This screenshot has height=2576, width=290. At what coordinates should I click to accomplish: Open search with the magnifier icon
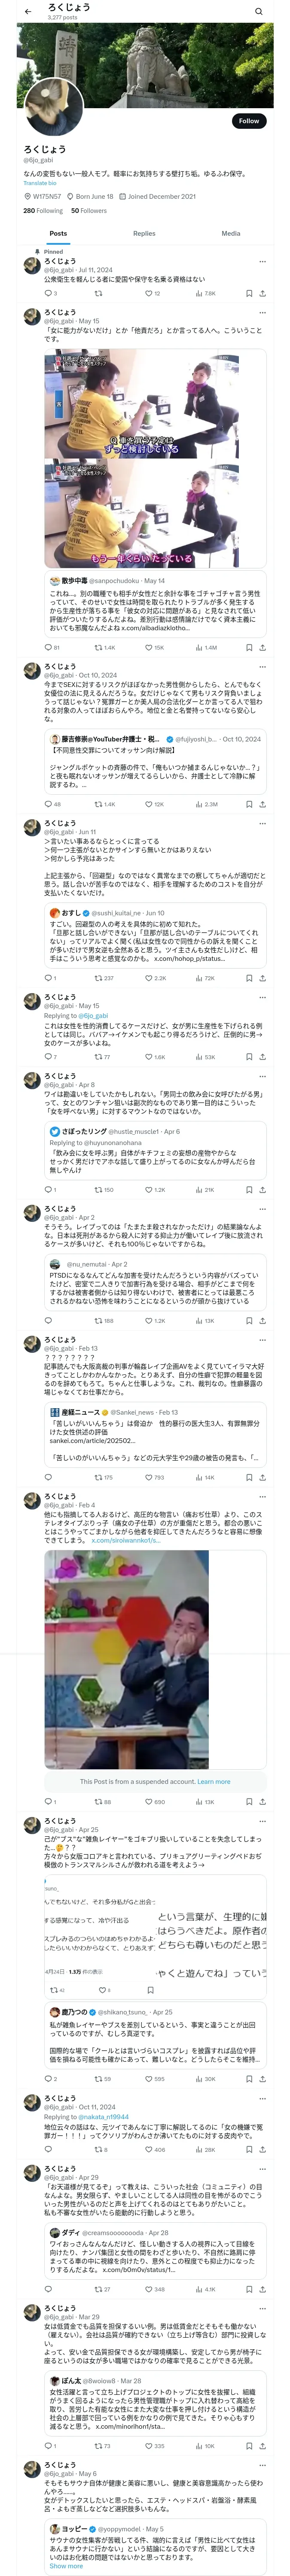pyautogui.click(x=259, y=11)
